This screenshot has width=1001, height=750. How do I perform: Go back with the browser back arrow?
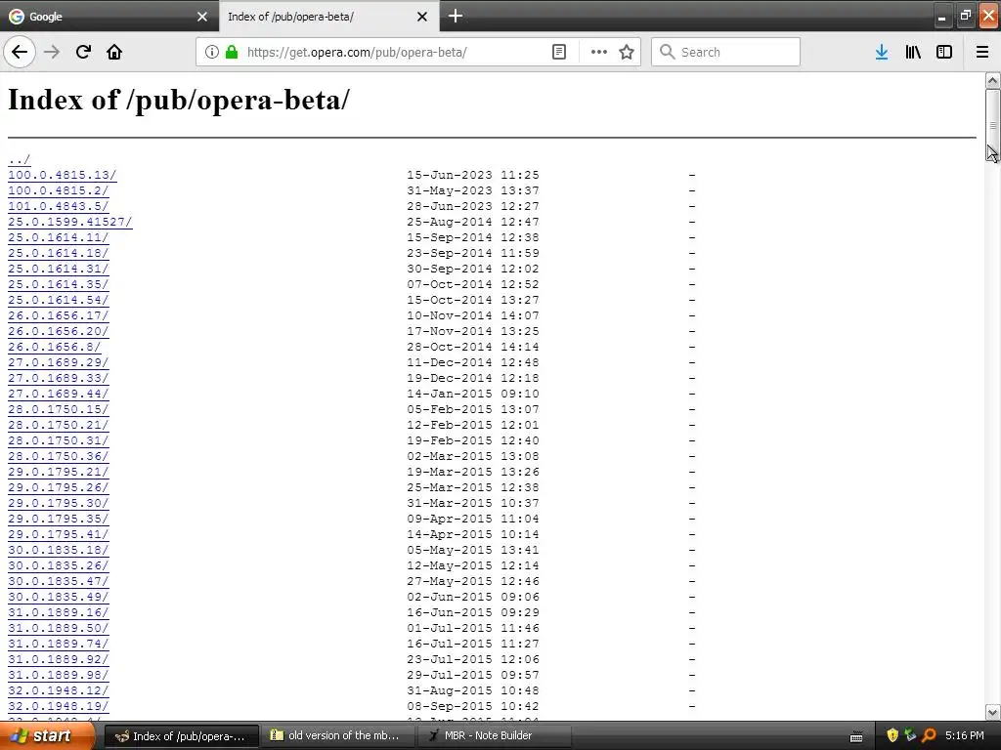pyautogui.click(x=20, y=52)
